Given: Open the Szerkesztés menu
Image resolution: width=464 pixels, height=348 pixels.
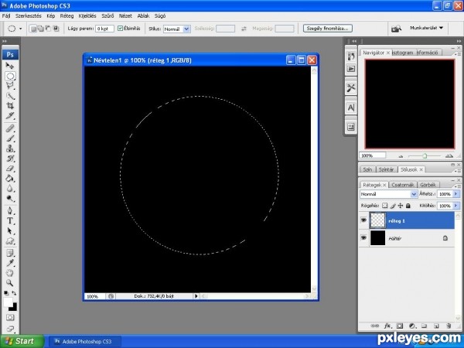Looking at the screenshot, I should (x=29, y=16).
